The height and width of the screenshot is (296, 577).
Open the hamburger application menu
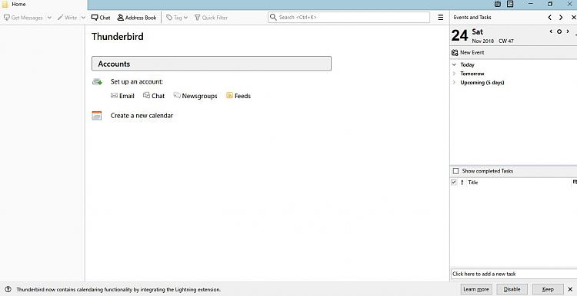(441, 17)
